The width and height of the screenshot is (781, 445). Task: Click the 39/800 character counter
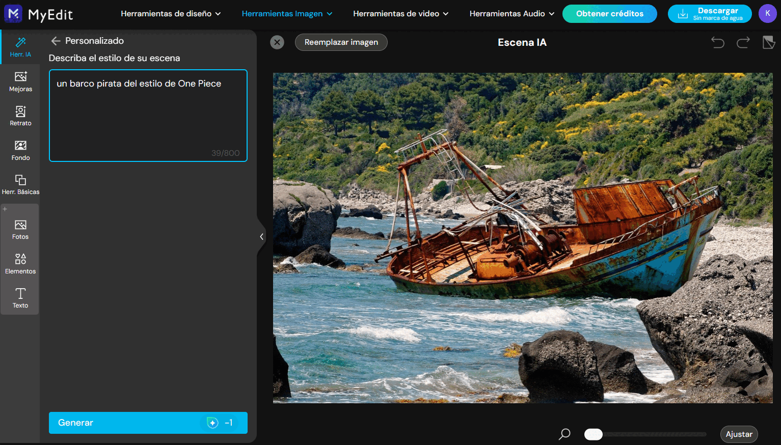click(226, 153)
